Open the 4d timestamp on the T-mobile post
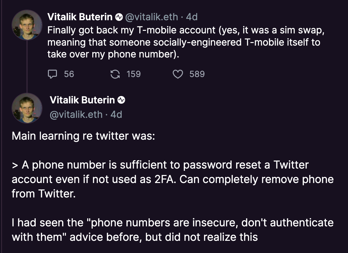348x253 pixels. pyautogui.click(x=192, y=17)
